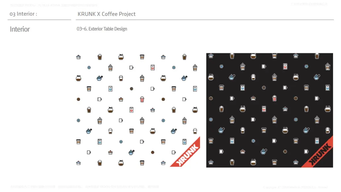
Task: Select blue coffee bag above white-pattern KRUNK banner
Action: pyautogui.click(x=184, y=142)
